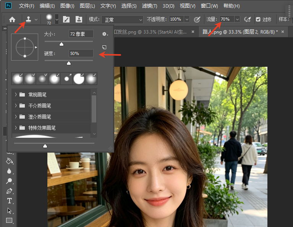Select the small hard dot brush thumbnail
The height and width of the screenshot is (227, 293).
click(66, 79)
